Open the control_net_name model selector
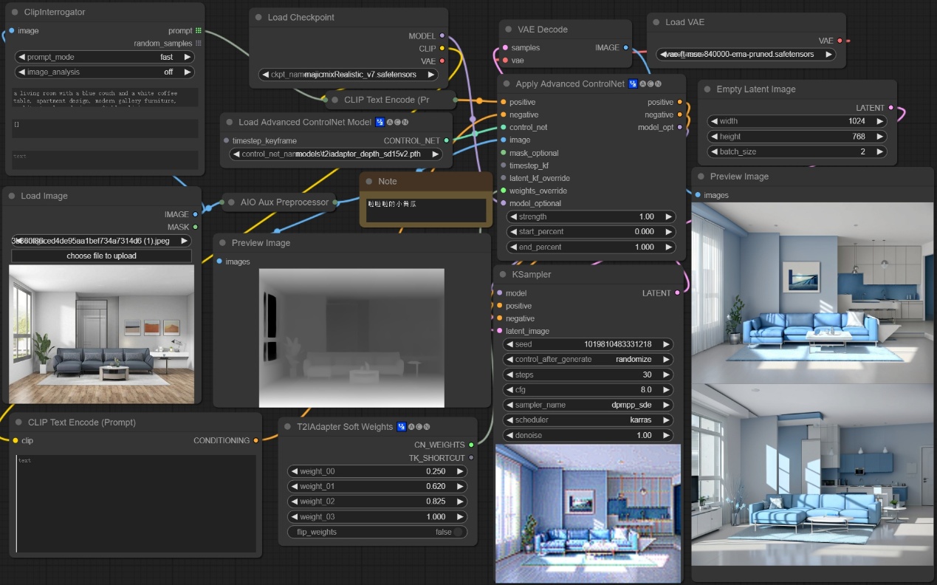This screenshot has height=585, width=937. [x=336, y=154]
